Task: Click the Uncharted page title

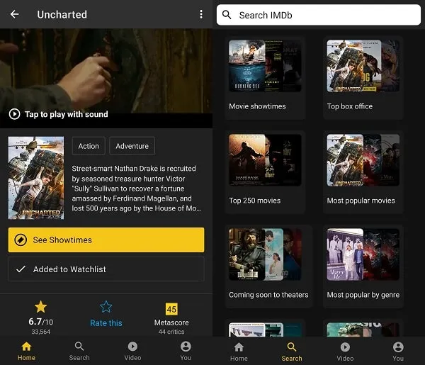Action: point(62,14)
